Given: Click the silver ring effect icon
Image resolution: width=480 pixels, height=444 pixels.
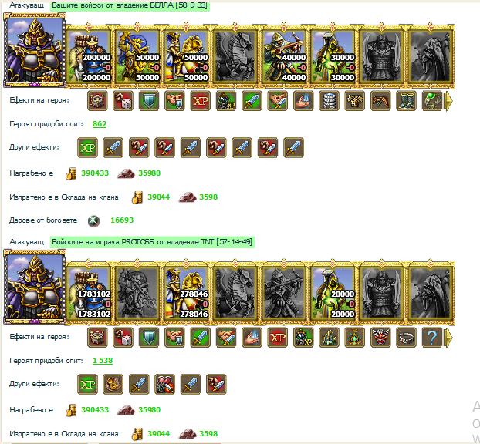Looking at the screenshot, I should [x=406, y=338].
